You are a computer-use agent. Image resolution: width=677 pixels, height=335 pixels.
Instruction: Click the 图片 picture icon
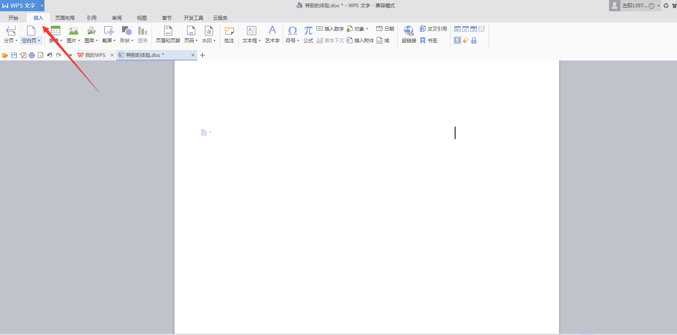click(x=74, y=31)
